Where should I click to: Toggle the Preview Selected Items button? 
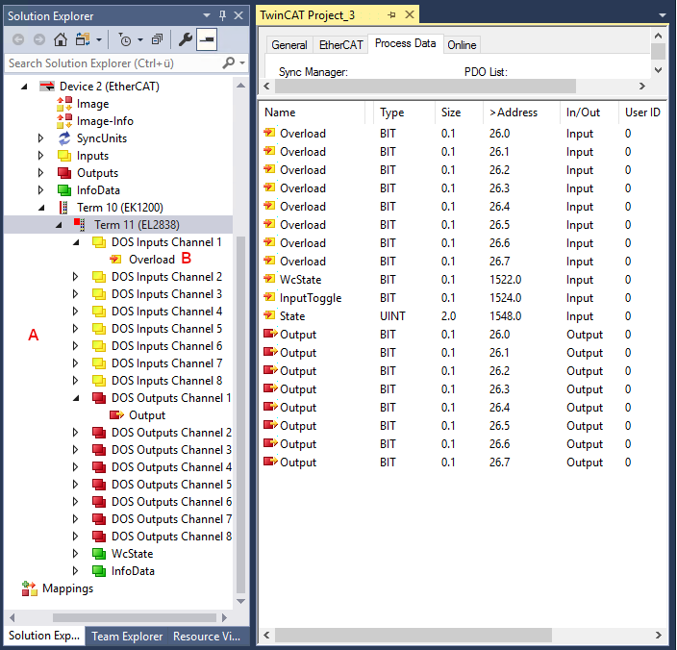[x=207, y=39]
